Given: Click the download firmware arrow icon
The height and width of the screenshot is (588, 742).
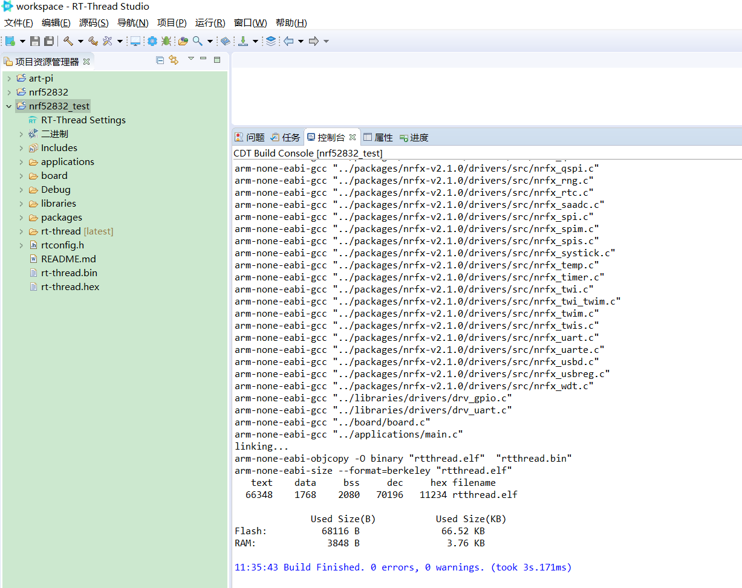Looking at the screenshot, I should point(243,41).
